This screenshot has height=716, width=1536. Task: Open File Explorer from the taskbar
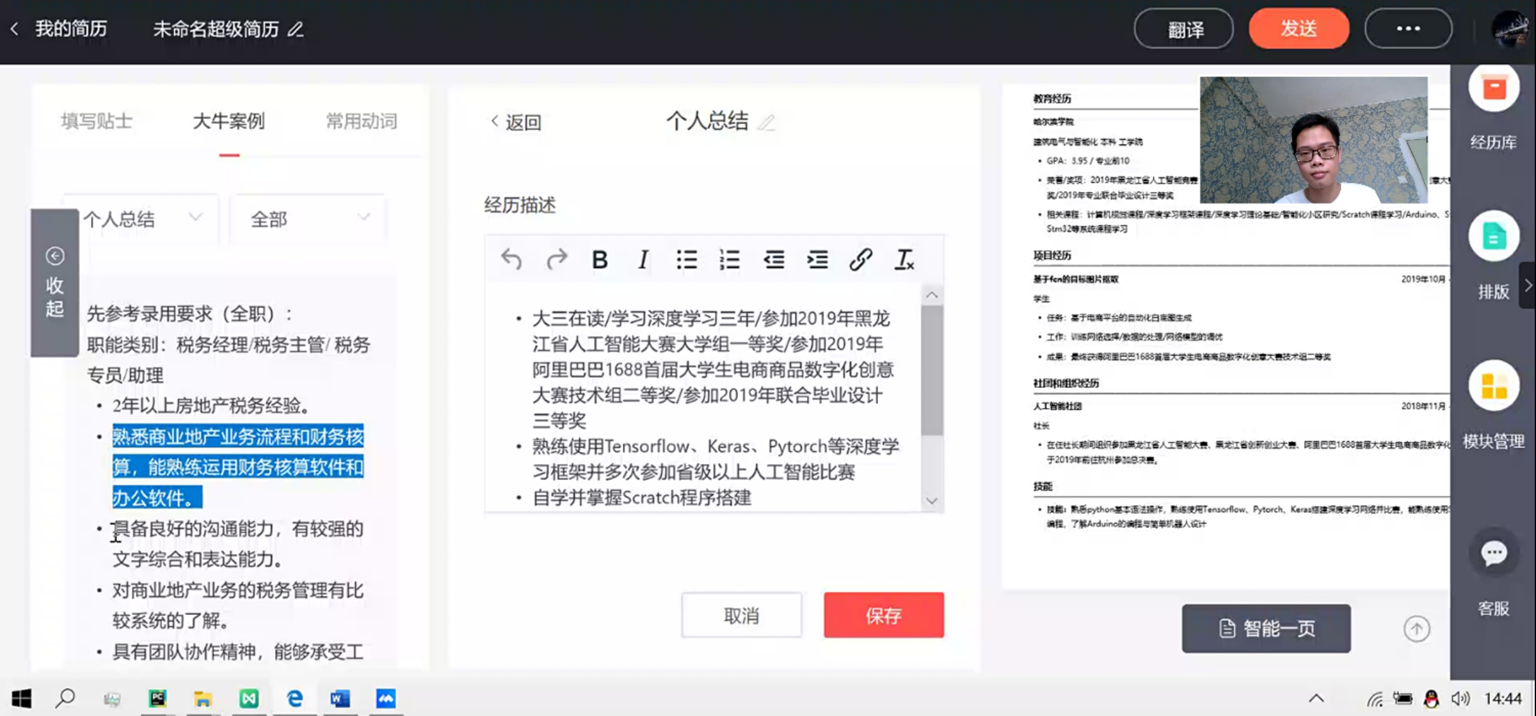pyautogui.click(x=203, y=698)
